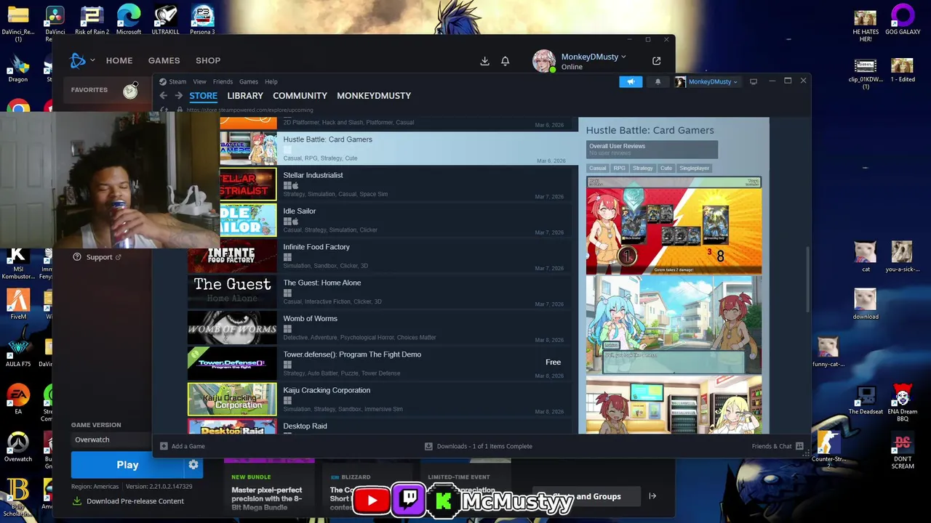Open the Overwatch game version dropdown
The image size is (931, 523).
(111, 439)
